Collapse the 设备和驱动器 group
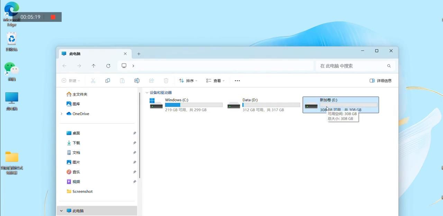443x216 pixels. (147, 93)
